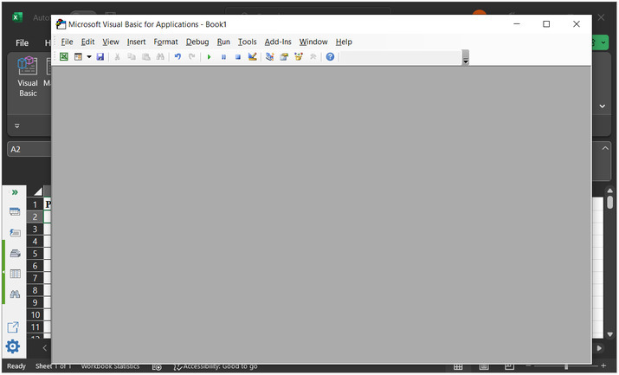The image size is (619, 375).
Task: Open the File menu in VBA editor
Action: (x=68, y=42)
